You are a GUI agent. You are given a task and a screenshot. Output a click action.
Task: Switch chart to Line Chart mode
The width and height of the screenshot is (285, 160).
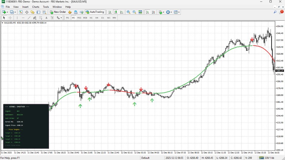(122, 12)
